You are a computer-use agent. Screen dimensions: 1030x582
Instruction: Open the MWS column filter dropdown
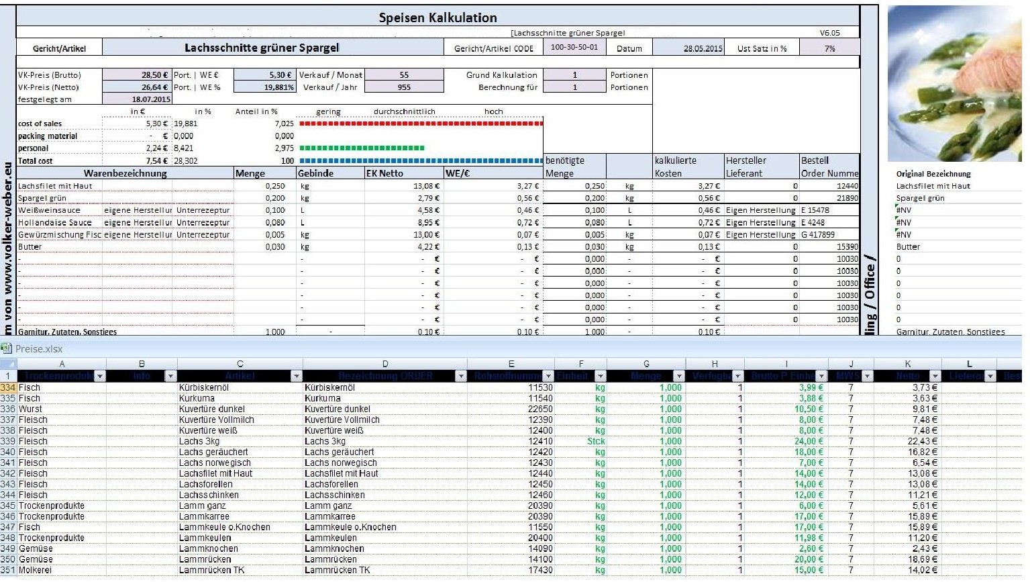868,376
